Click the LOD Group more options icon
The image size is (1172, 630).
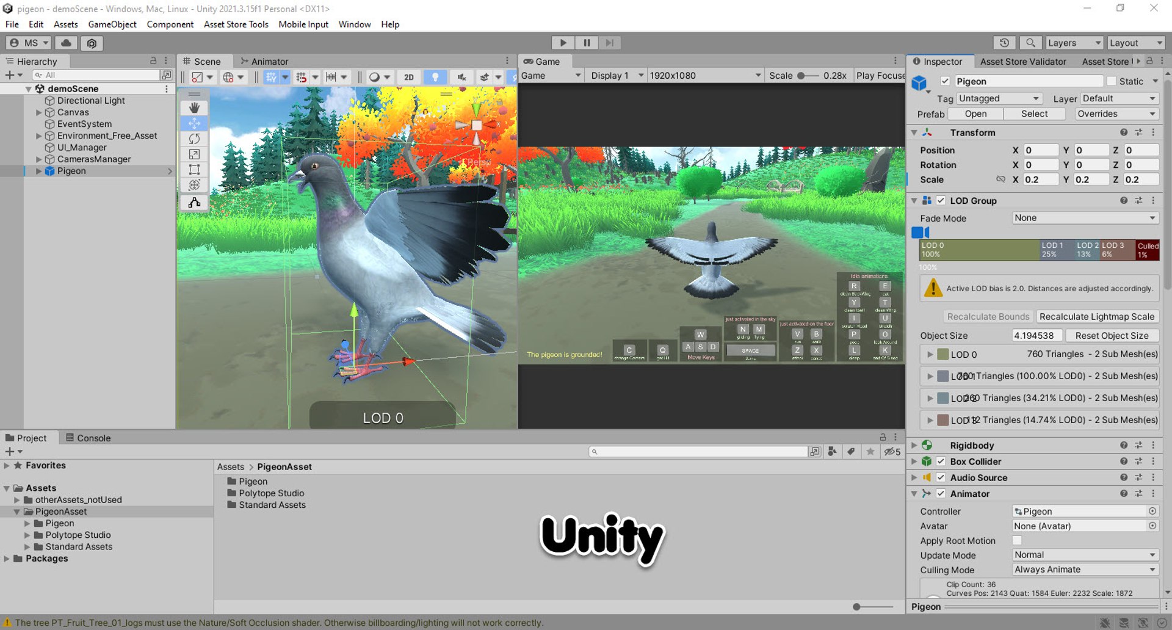coord(1153,200)
